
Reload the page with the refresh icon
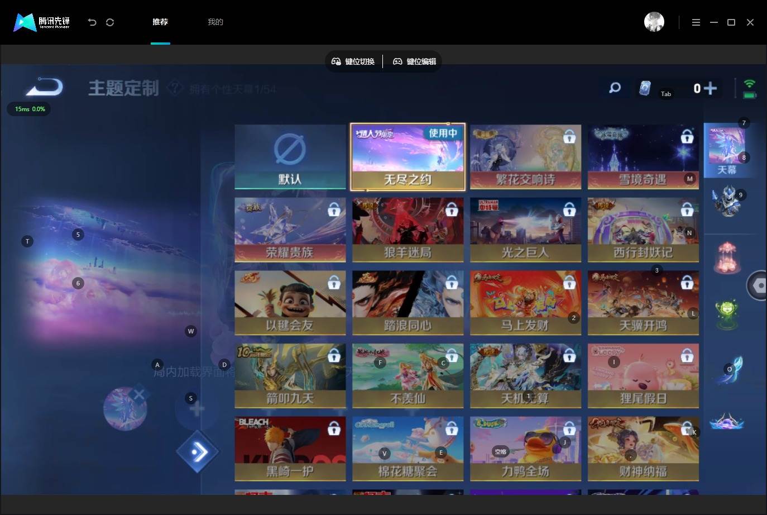click(110, 22)
